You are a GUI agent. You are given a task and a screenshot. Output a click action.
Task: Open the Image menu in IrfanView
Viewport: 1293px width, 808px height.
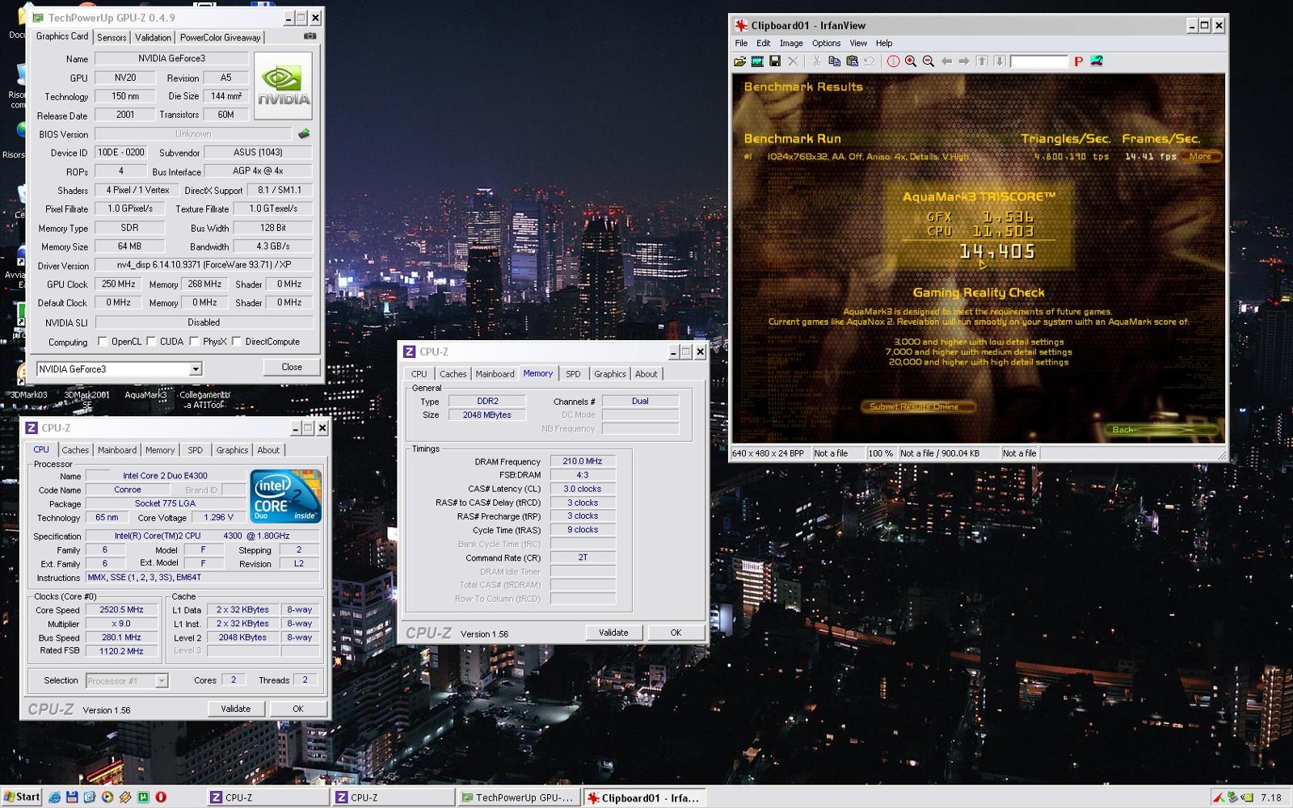pyautogui.click(x=791, y=44)
